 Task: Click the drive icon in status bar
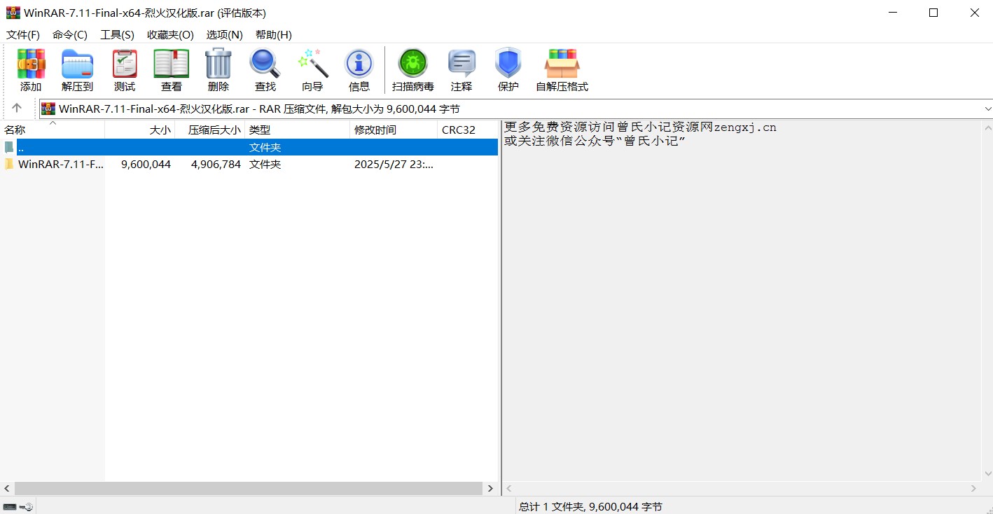[9, 506]
